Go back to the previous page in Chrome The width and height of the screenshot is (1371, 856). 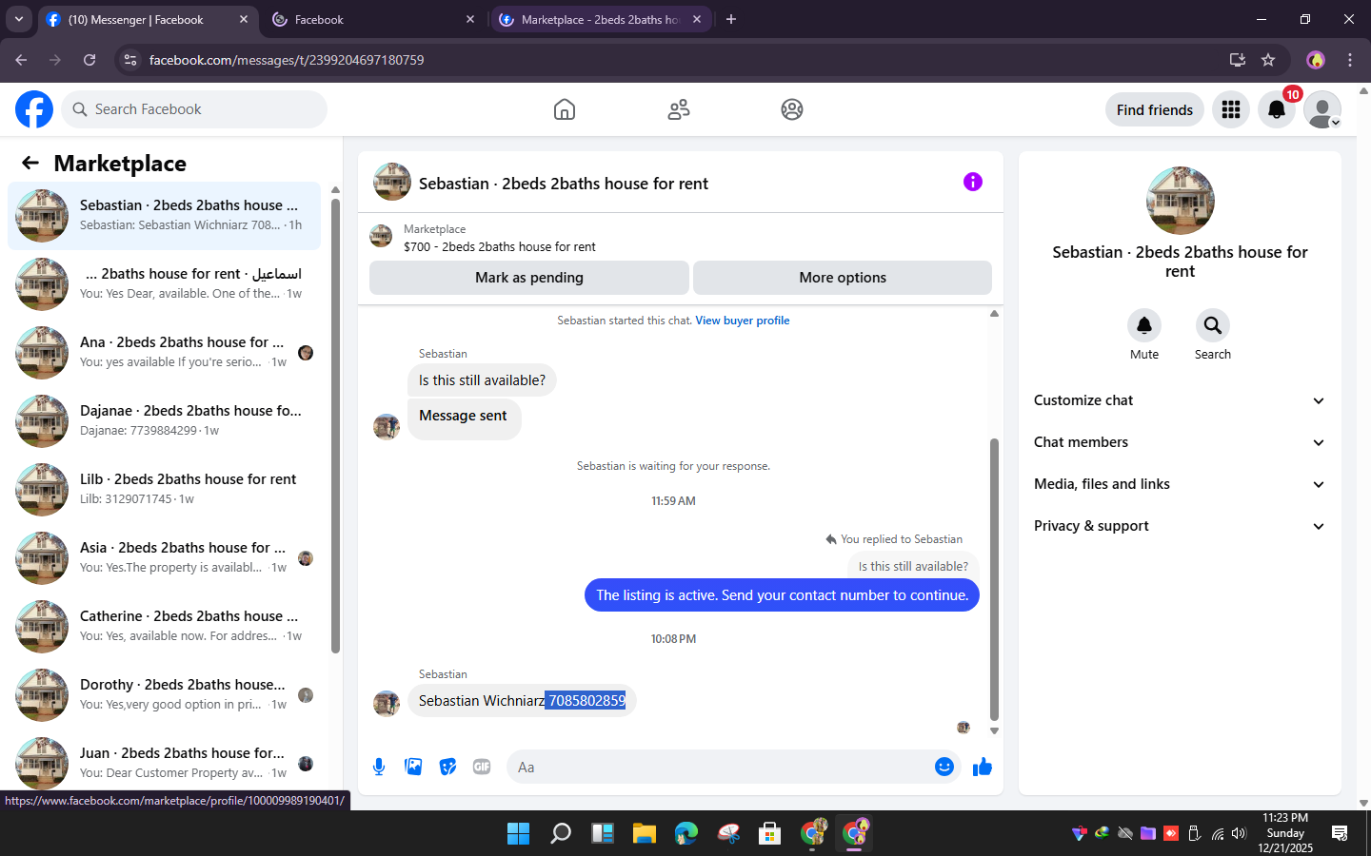point(21,60)
